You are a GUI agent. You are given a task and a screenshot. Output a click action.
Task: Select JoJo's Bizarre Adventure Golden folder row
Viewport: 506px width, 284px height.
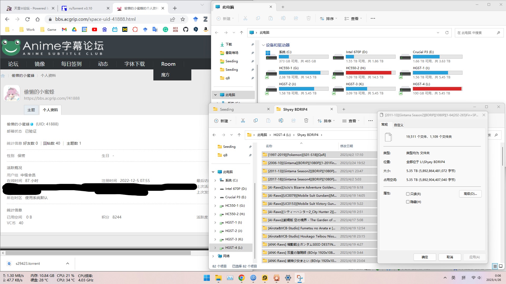(x=319, y=187)
